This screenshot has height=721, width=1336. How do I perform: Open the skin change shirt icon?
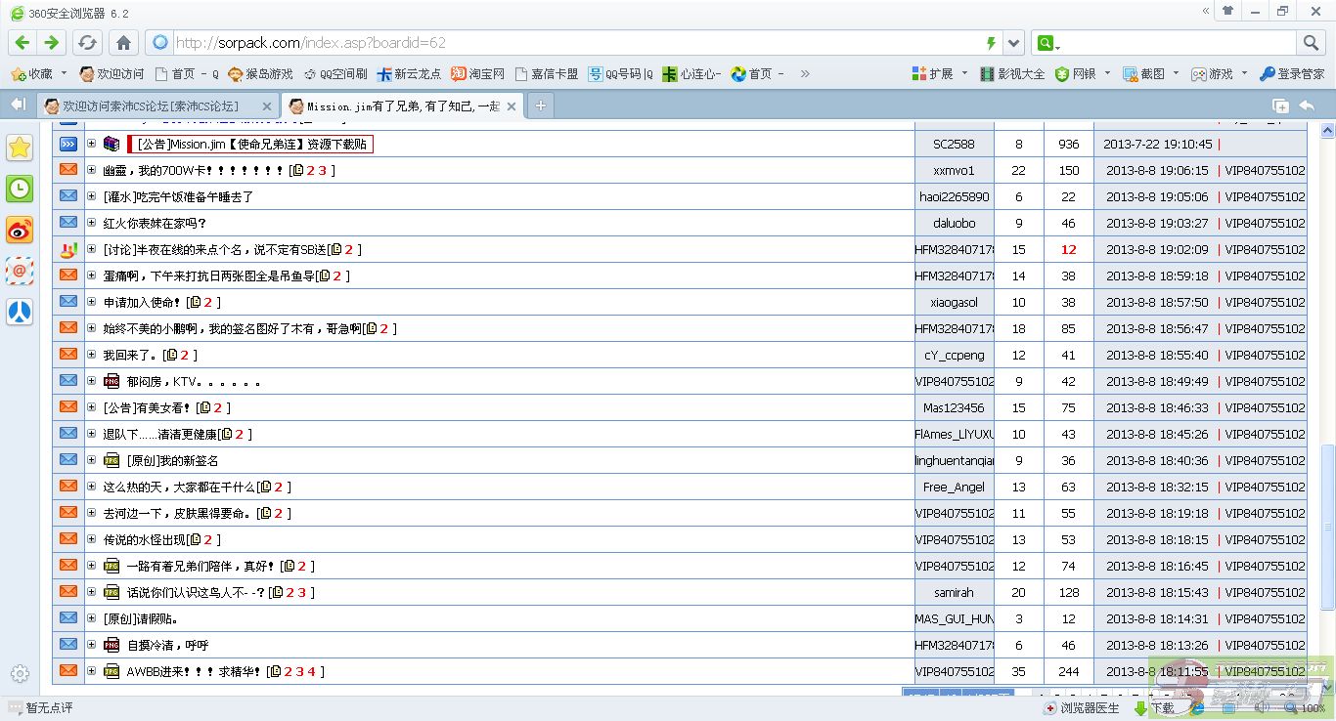tap(1227, 12)
